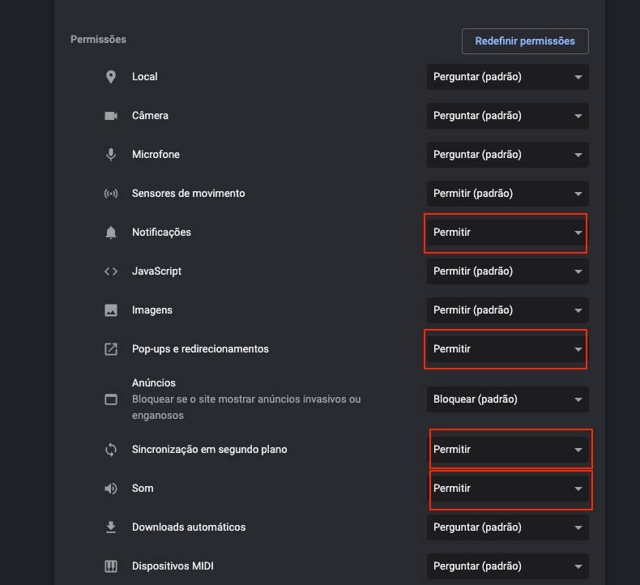Click the Pop-ups e redirecionamentos icon
640x585 pixels.
(x=111, y=349)
